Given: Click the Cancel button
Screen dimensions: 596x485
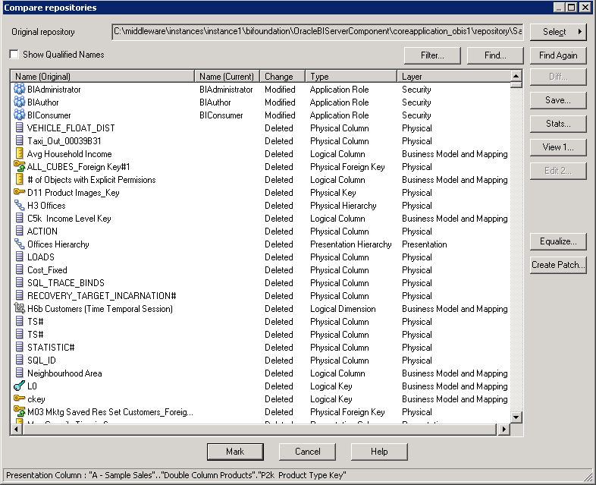Looking at the screenshot, I should [x=308, y=452].
